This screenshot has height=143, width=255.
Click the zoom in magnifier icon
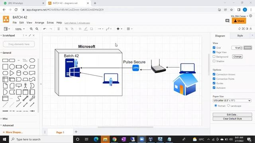point(31,29)
